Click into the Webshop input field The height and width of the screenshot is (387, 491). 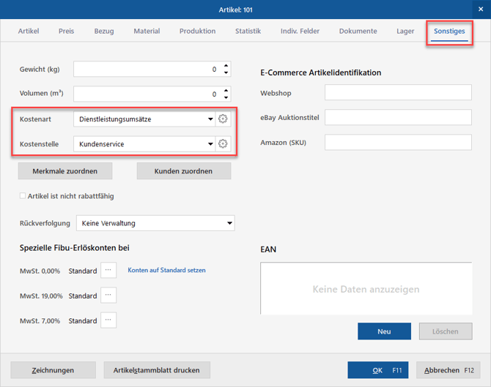click(398, 93)
